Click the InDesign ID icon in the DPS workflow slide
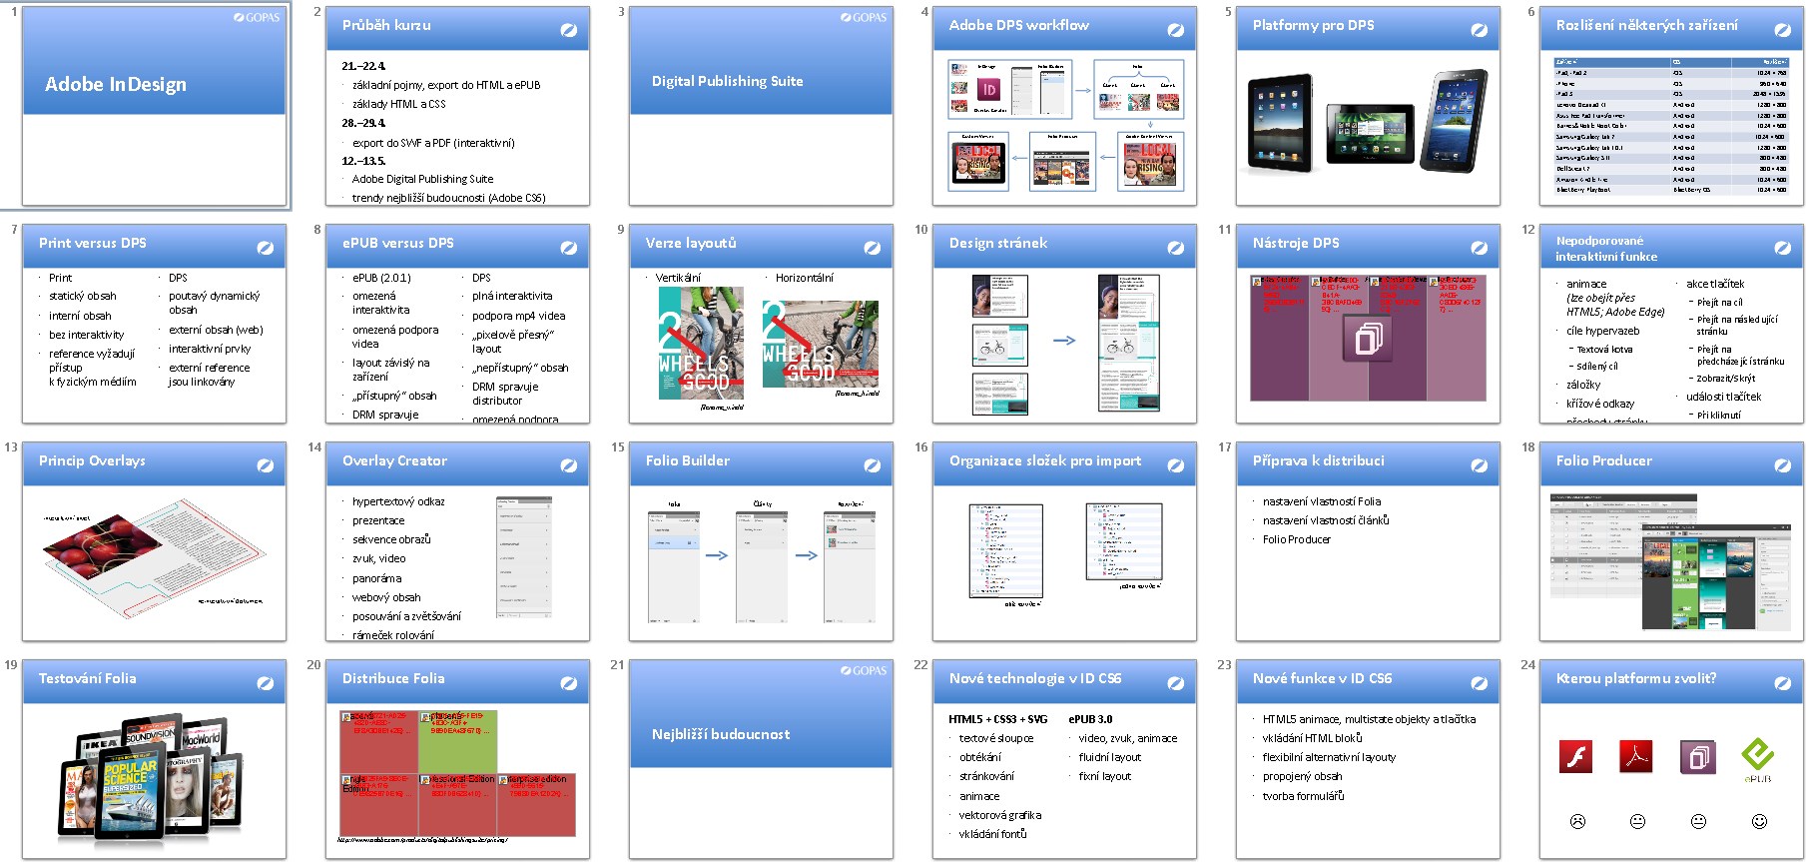Screen dimensions: 1806x862 (x=988, y=90)
